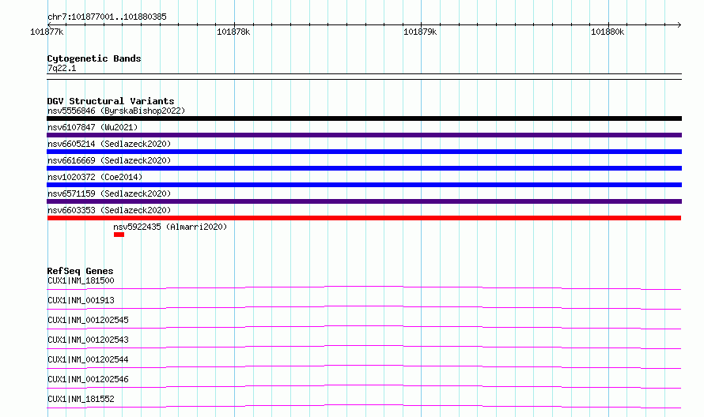Open nsv1020372 (Coe2014) label
The width and height of the screenshot is (704, 417).
coord(95,177)
